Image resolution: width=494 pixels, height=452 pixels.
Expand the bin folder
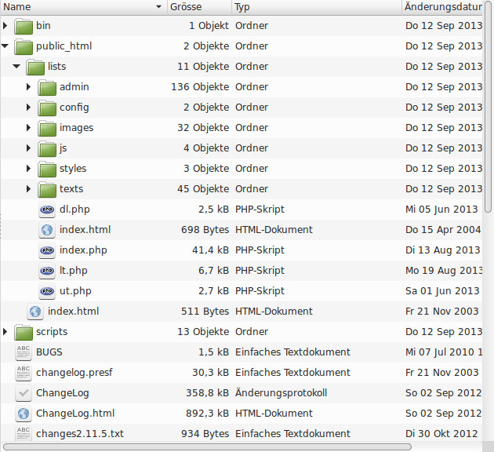click(x=5, y=26)
